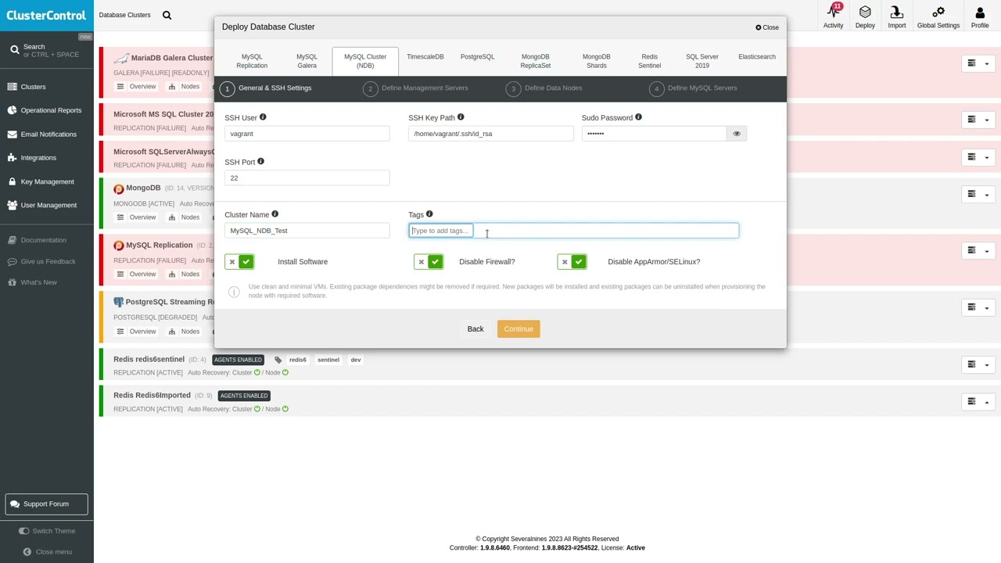The image size is (1001, 563).
Task: Select the PostgreSQL tab
Action: 477,57
